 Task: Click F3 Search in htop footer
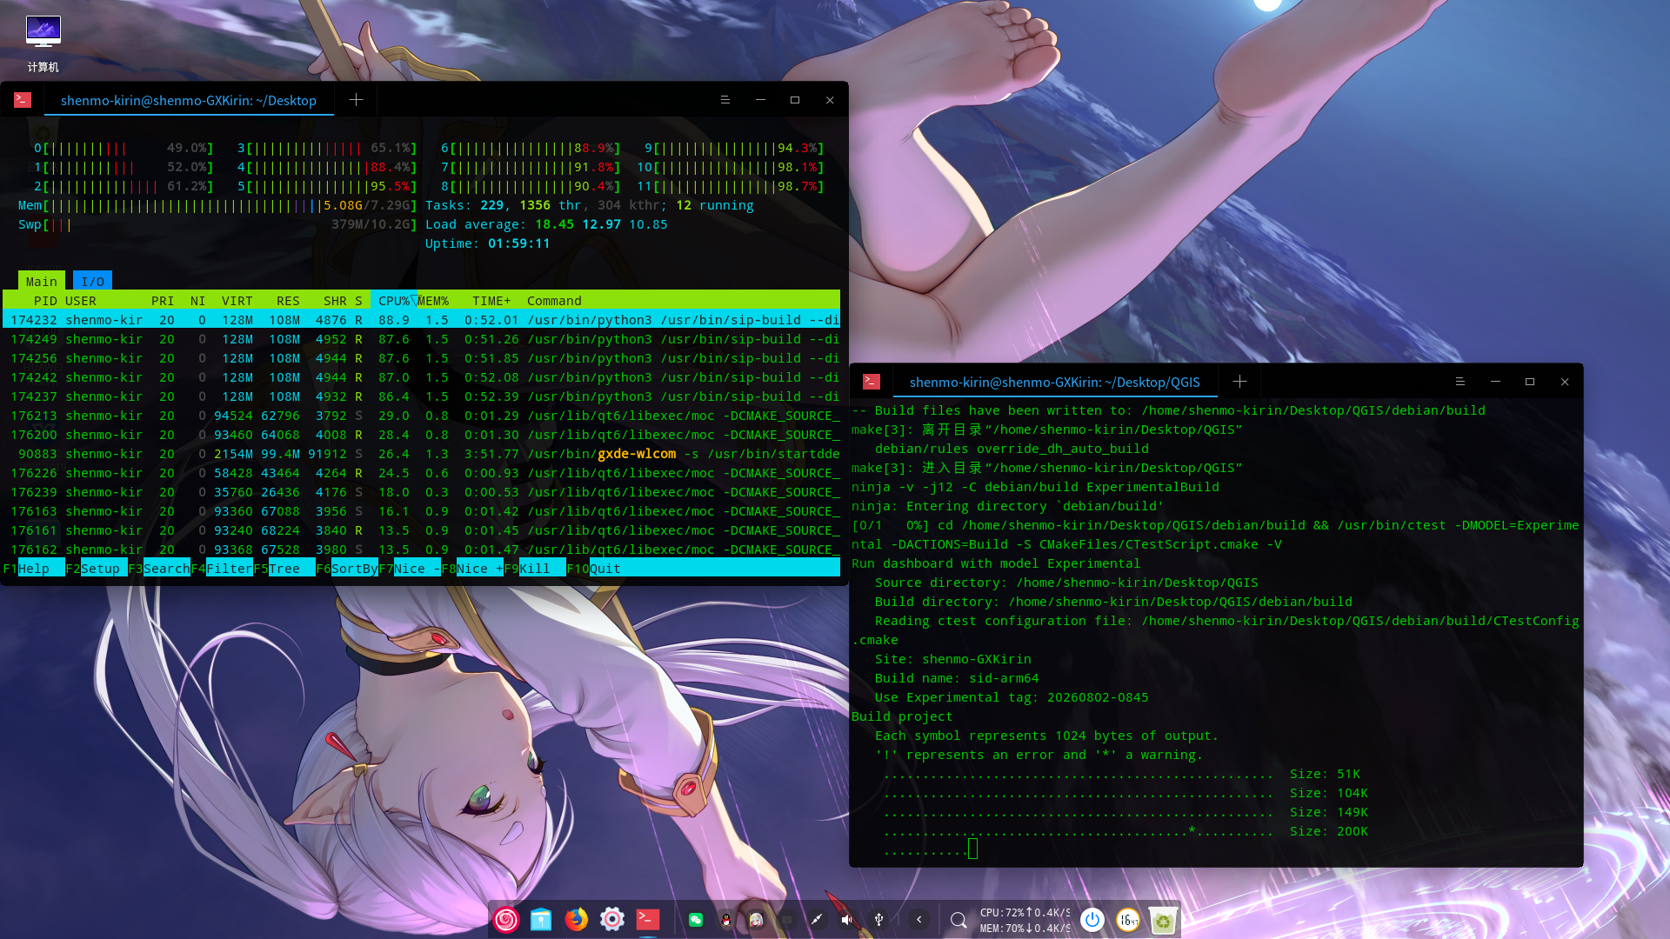pyautogui.click(x=159, y=569)
